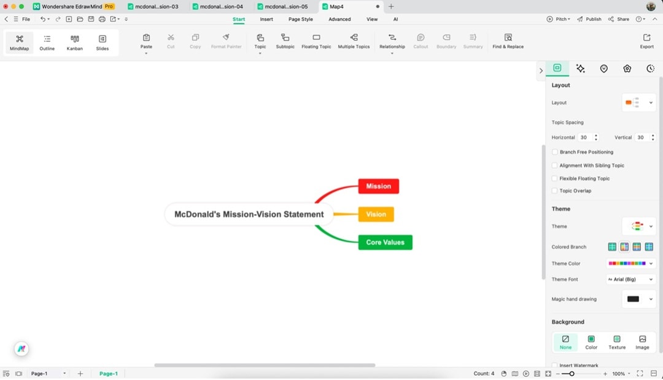Screen dimensions: 663x380
Task: Add a Relationship line
Action: tap(392, 42)
